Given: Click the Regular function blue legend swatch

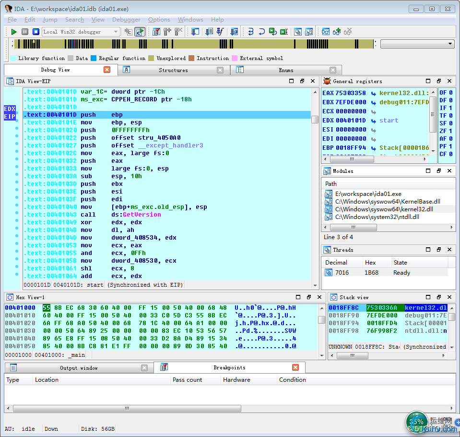Looking at the screenshot, I should [x=94, y=58].
